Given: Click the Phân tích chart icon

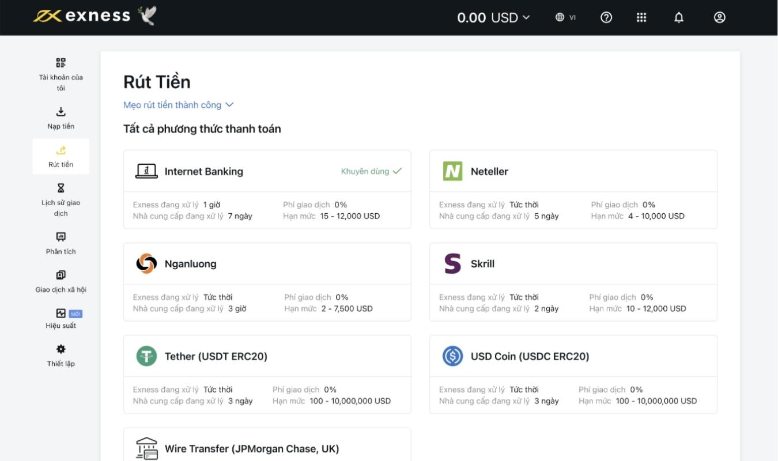Looking at the screenshot, I should (61, 237).
